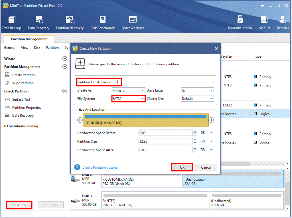Click the "0 Operations Pending" text
Image resolution: width=292 pixels, height=218 pixels.
(21, 126)
